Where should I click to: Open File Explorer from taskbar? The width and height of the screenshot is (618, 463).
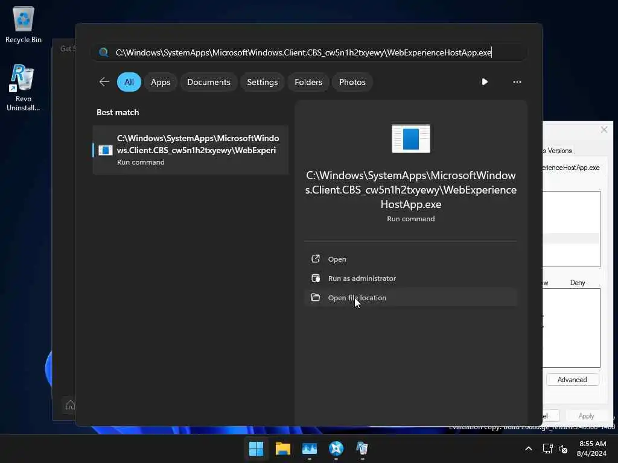[x=282, y=448]
